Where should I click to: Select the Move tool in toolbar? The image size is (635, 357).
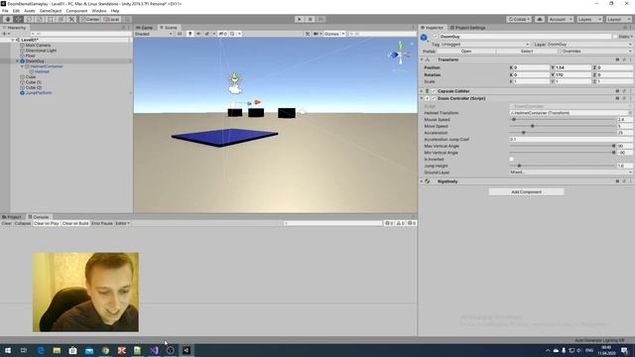click(x=18, y=19)
